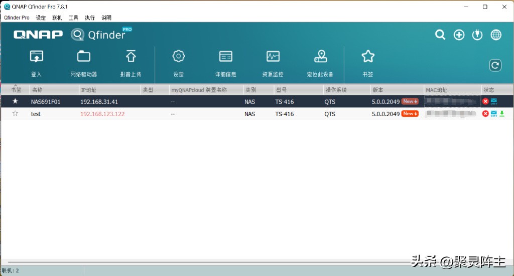Sort by the 操作系统 column header
Screen dimensions: 514x276
346,90
